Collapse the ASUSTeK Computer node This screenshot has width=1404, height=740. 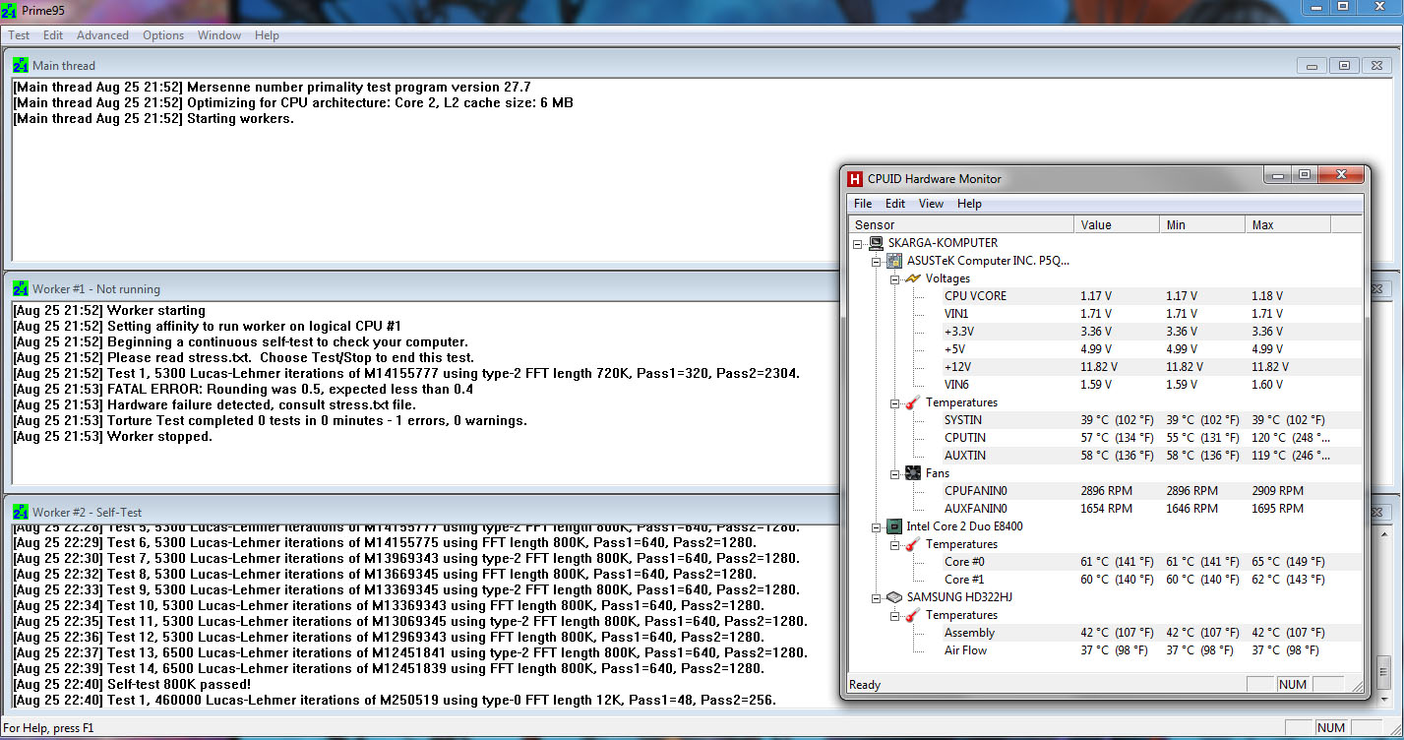[x=877, y=261]
